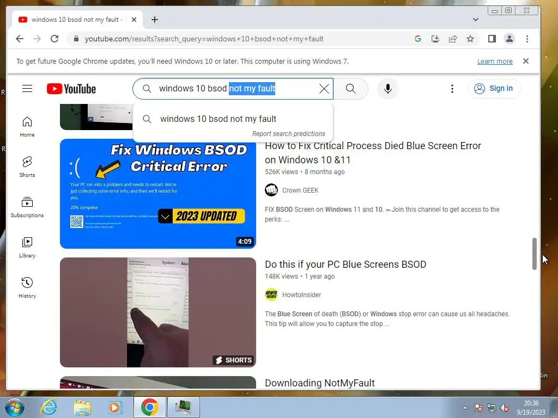Click the Google icon in address bar

tap(418, 39)
